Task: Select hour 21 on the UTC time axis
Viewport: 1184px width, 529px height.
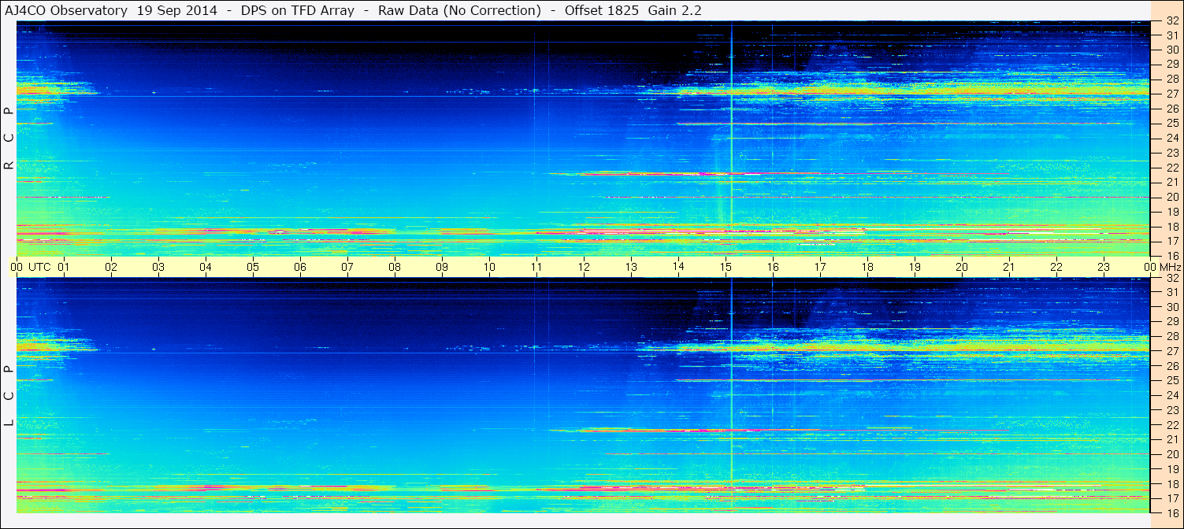Action: [x=1009, y=267]
